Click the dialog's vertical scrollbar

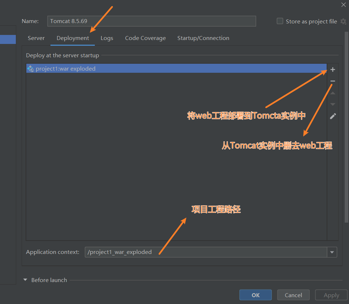(346, 127)
